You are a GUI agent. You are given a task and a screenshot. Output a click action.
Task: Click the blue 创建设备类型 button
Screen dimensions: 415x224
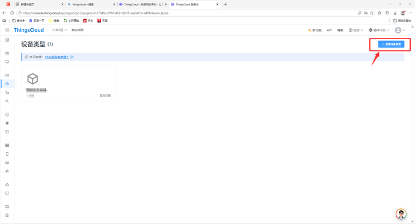pos(391,44)
